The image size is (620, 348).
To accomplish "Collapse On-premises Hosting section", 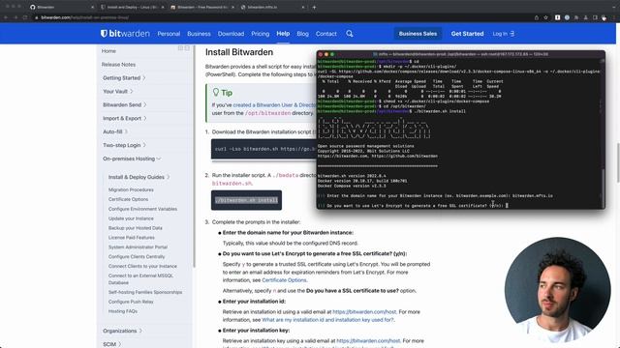I will click(x=132, y=159).
